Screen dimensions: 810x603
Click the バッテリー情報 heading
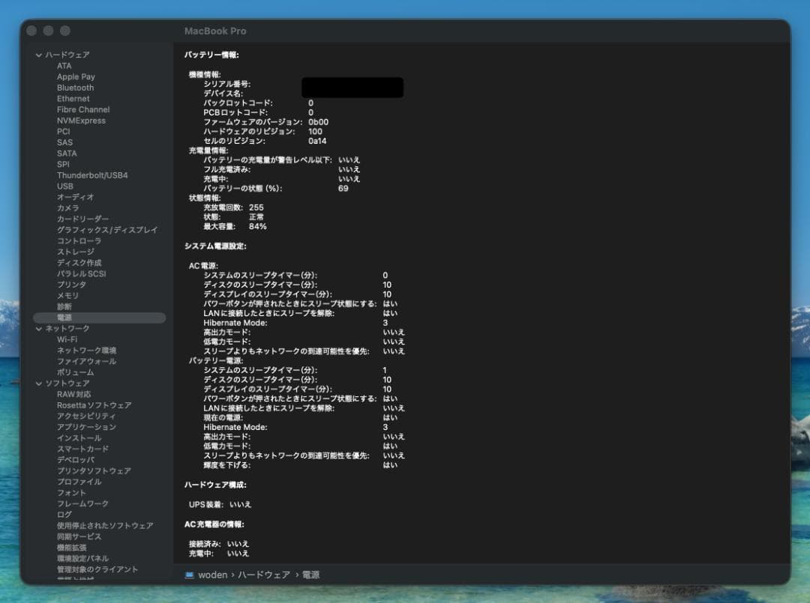211,55
